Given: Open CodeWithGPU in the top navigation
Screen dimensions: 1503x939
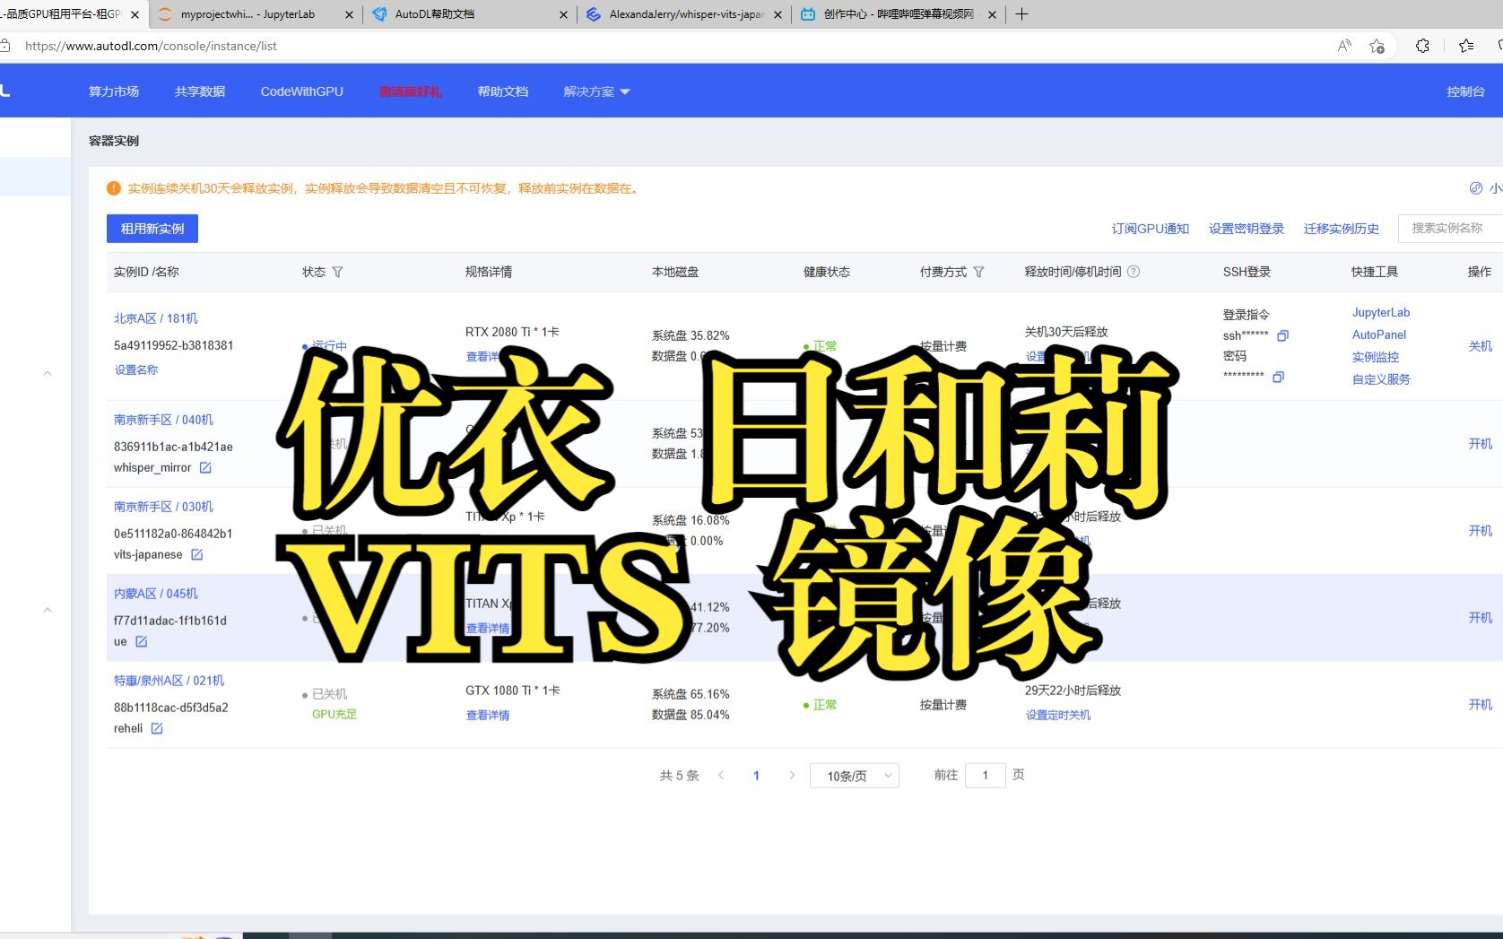Looking at the screenshot, I should tap(302, 91).
